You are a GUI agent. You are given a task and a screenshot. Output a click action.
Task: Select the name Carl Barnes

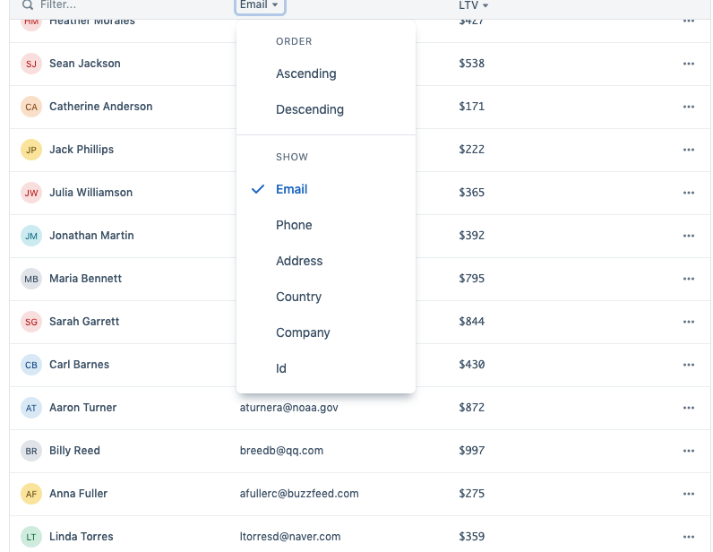pos(79,365)
